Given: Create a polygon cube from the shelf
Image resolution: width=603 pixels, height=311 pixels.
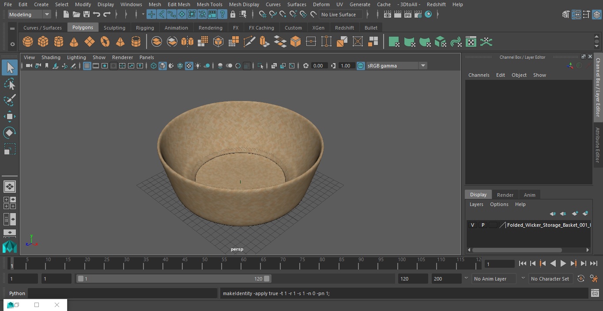Looking at the screenshot, I should pyautogui.click(x=43, y=42).
